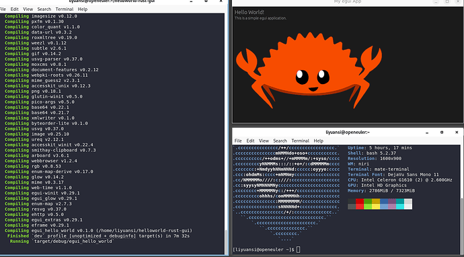The image size is (464, 257).
Task: Click the dark green neofetch color block
Action: (368, 201)
